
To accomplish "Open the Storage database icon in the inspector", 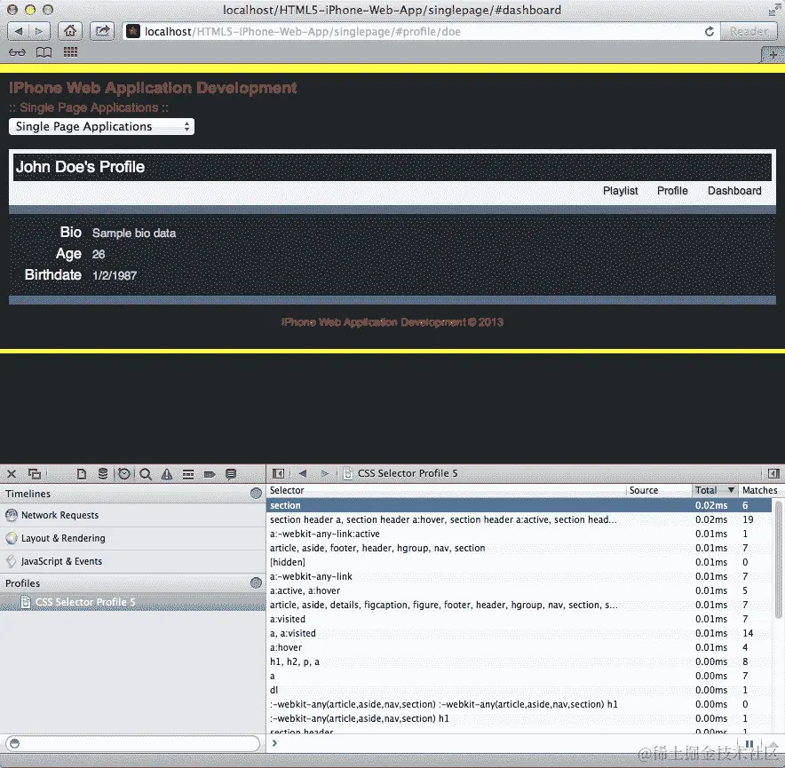I will tap(103, 473).
